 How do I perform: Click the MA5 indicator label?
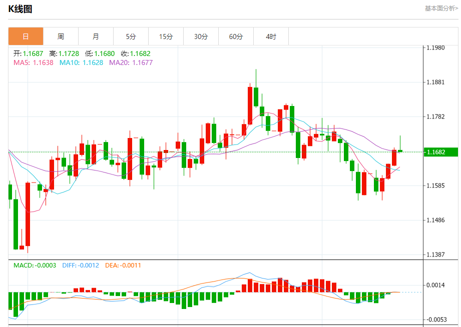point(33,62)
